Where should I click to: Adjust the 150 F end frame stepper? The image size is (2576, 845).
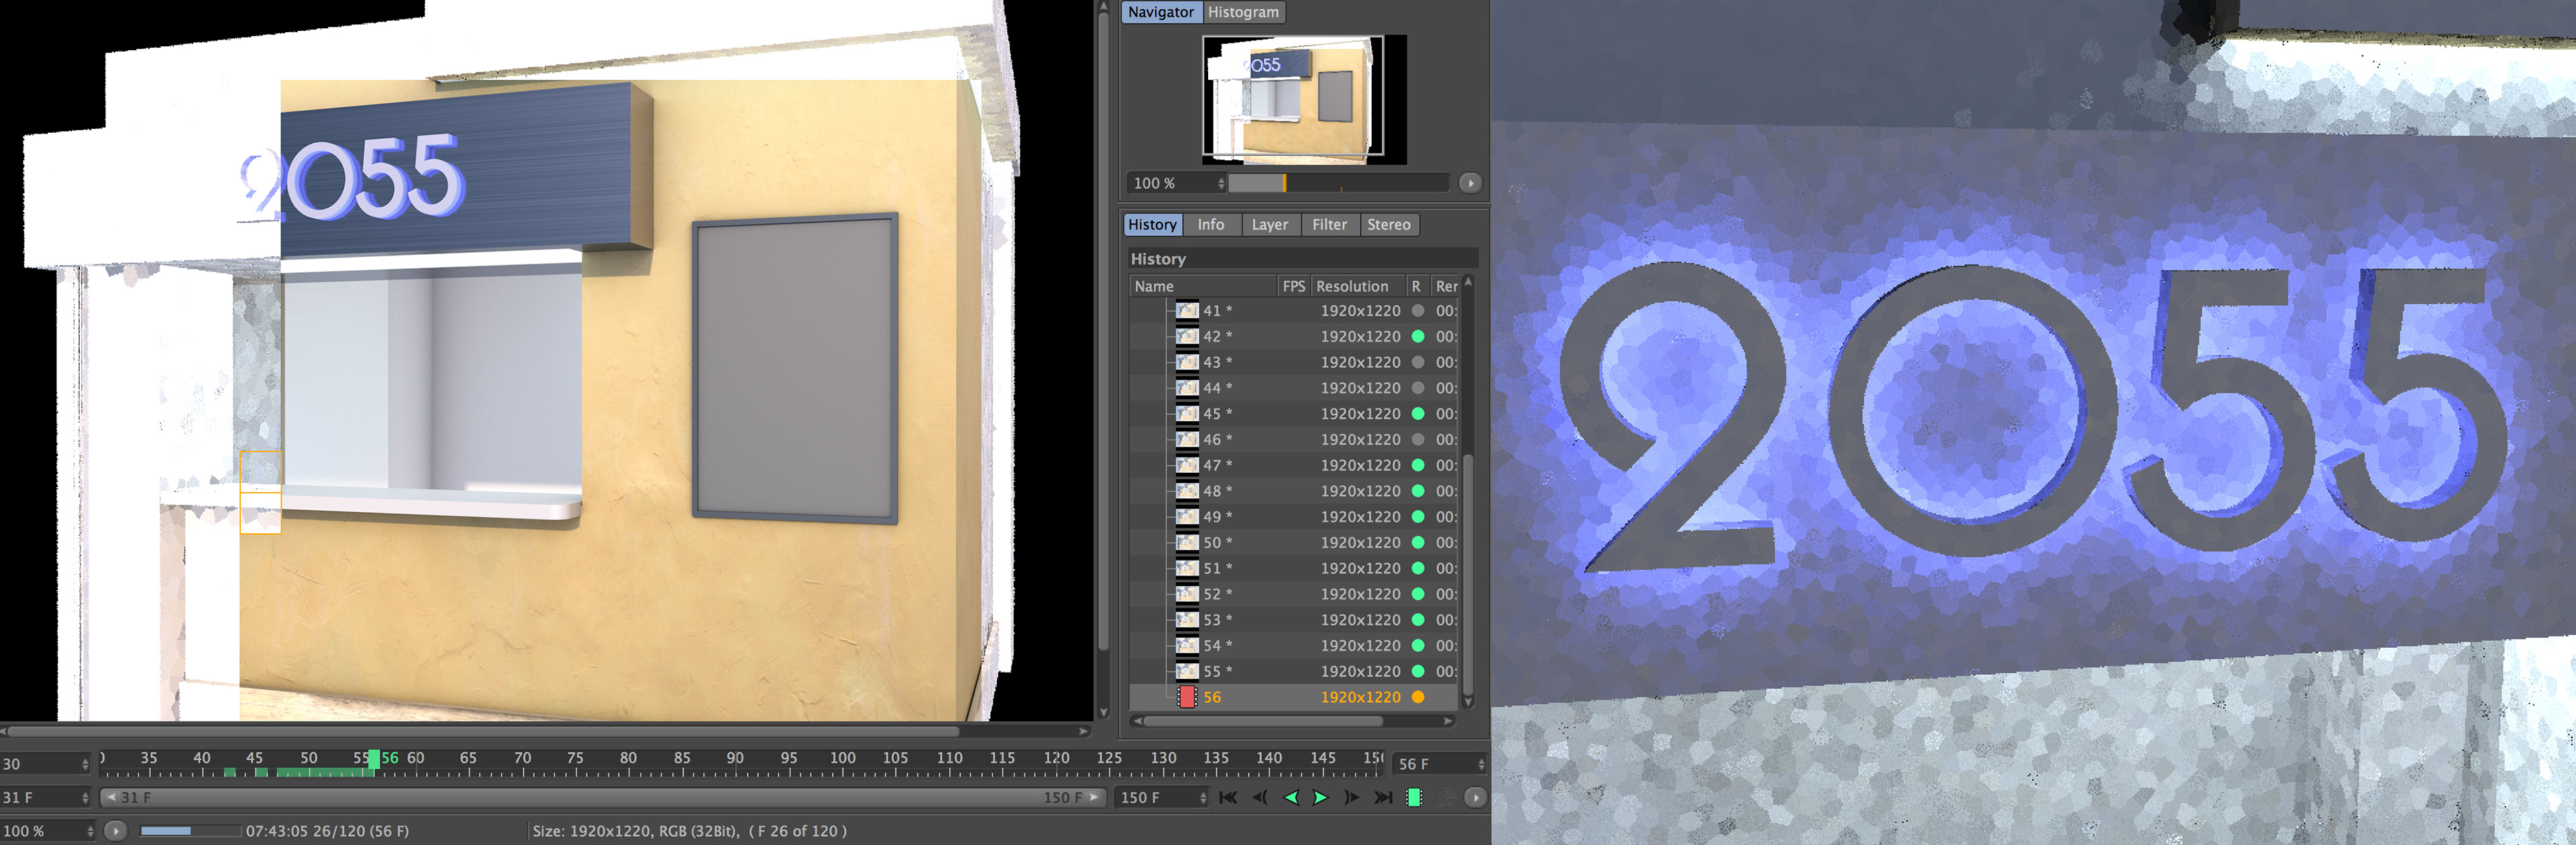click(x=1203, y=798)
